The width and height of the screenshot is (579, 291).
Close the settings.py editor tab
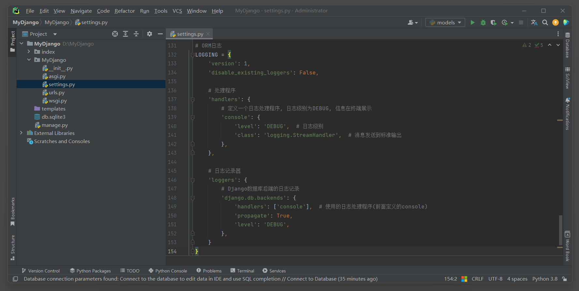[x=208, y=34]
